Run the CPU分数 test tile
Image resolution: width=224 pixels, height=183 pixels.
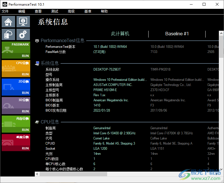click(x=16, y=69)
